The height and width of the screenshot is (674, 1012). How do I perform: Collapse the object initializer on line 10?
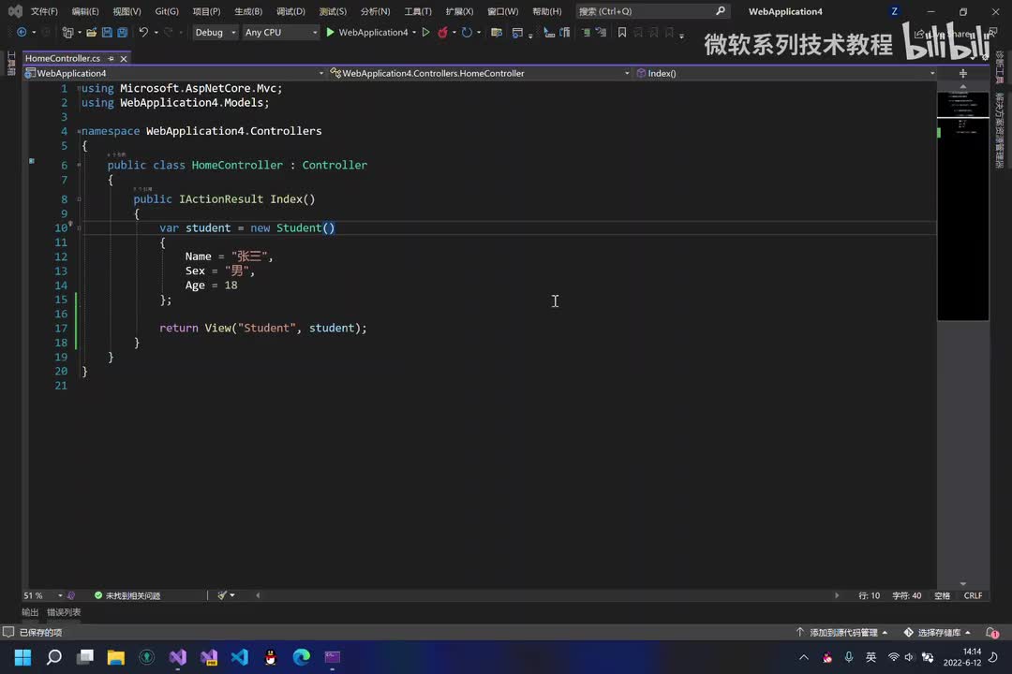click(79, 227)
